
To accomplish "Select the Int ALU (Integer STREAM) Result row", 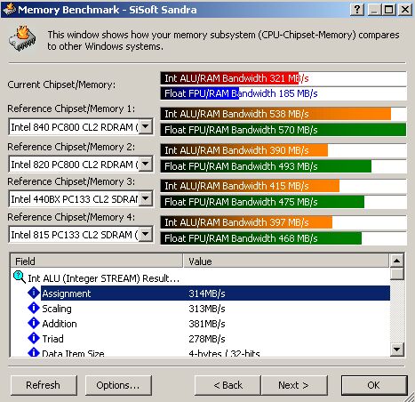I will 200,277.
